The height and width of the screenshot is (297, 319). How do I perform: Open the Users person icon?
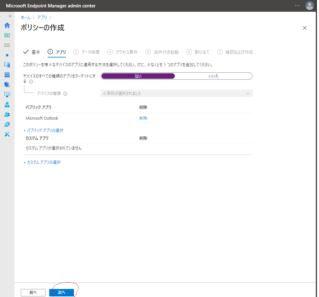point(7,104)
